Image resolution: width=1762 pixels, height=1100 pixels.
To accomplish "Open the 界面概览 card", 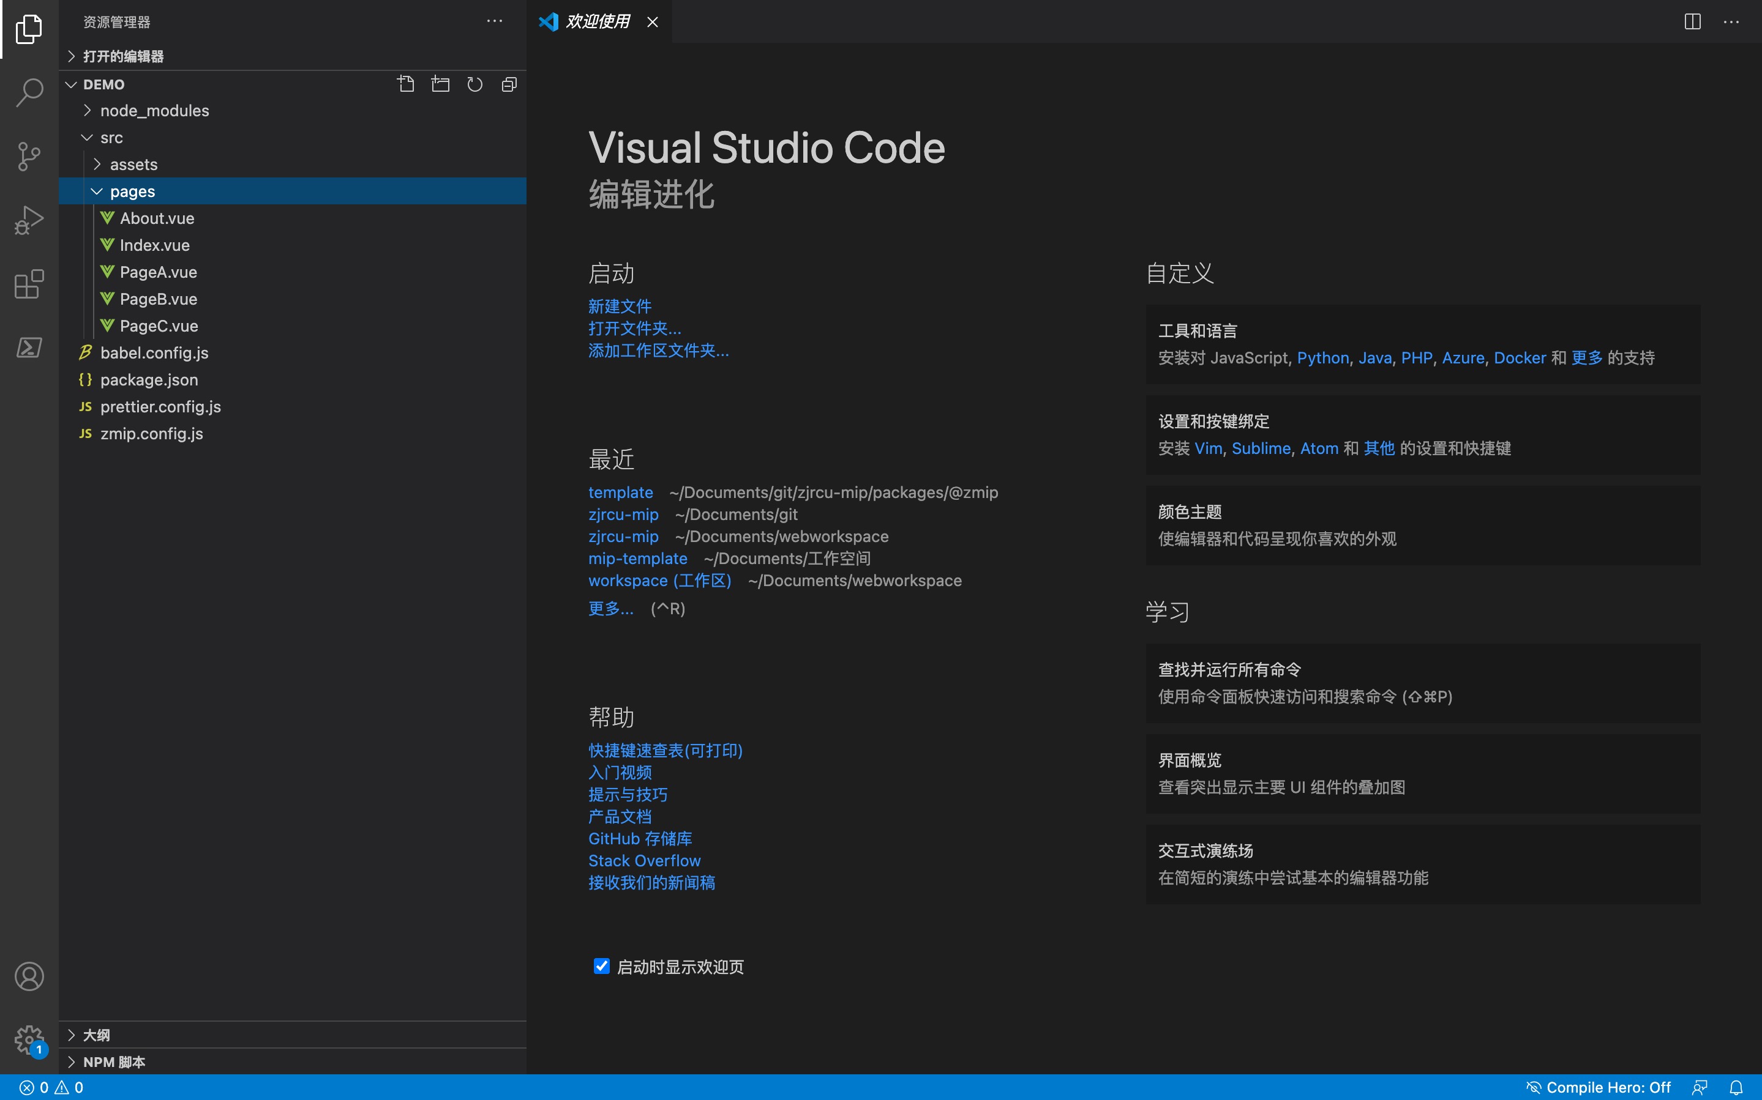I will tap(1423, 773).
